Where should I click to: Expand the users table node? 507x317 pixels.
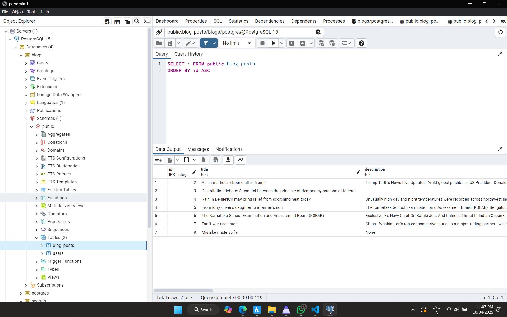(x=42, y=253)
